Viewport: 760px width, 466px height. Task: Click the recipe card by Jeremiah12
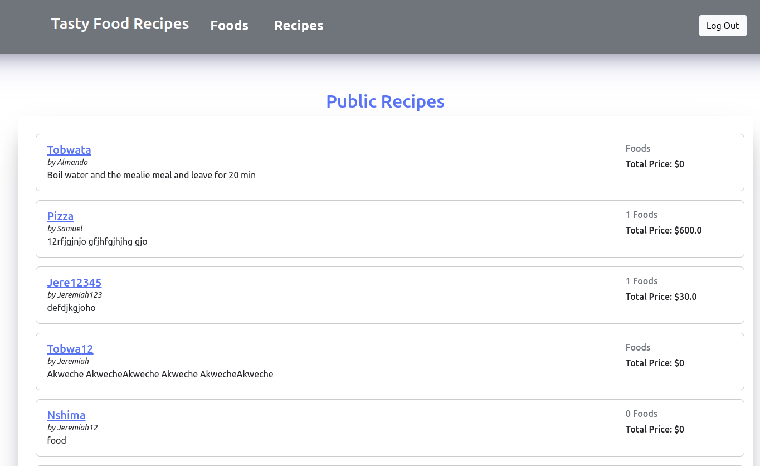pos(389,428)
